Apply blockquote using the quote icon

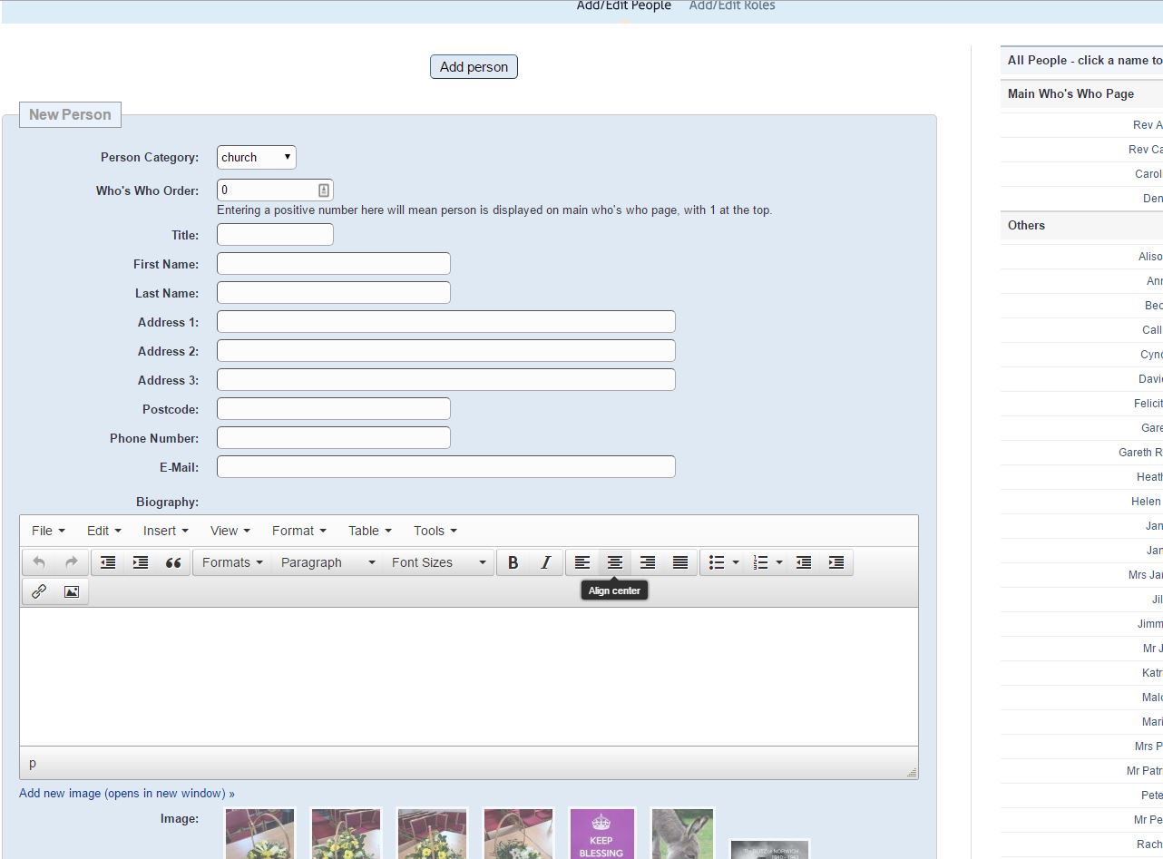click(x=173, y=562)
